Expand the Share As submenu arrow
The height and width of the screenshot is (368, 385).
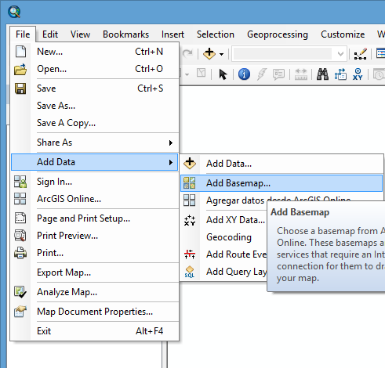click(x=171, y=143)
